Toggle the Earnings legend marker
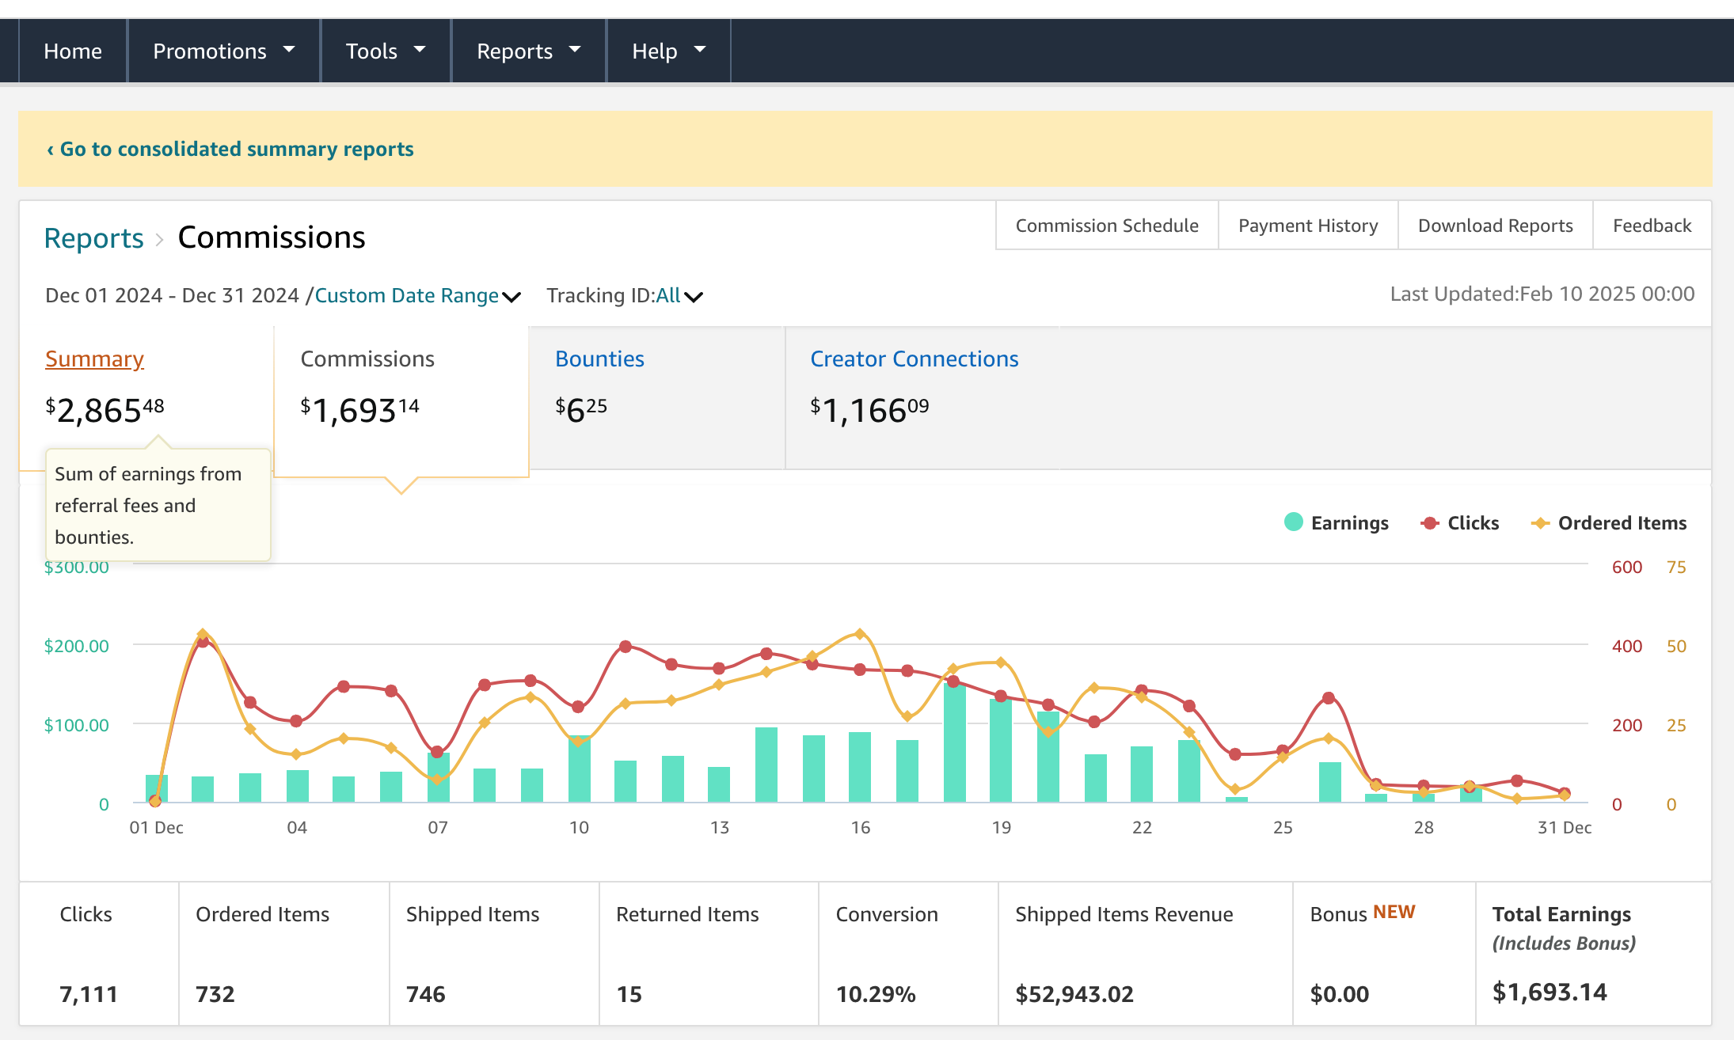 1293,522
